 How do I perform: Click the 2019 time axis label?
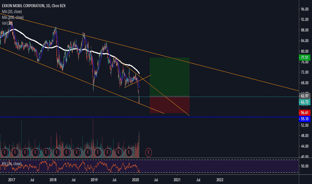(94, 180)
